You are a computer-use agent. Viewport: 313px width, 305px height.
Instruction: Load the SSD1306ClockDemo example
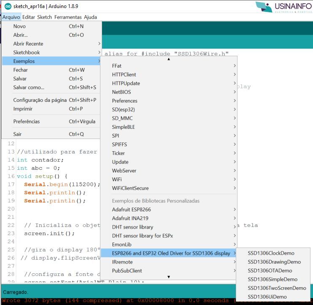pyautogui.click(x=273, y=253)
